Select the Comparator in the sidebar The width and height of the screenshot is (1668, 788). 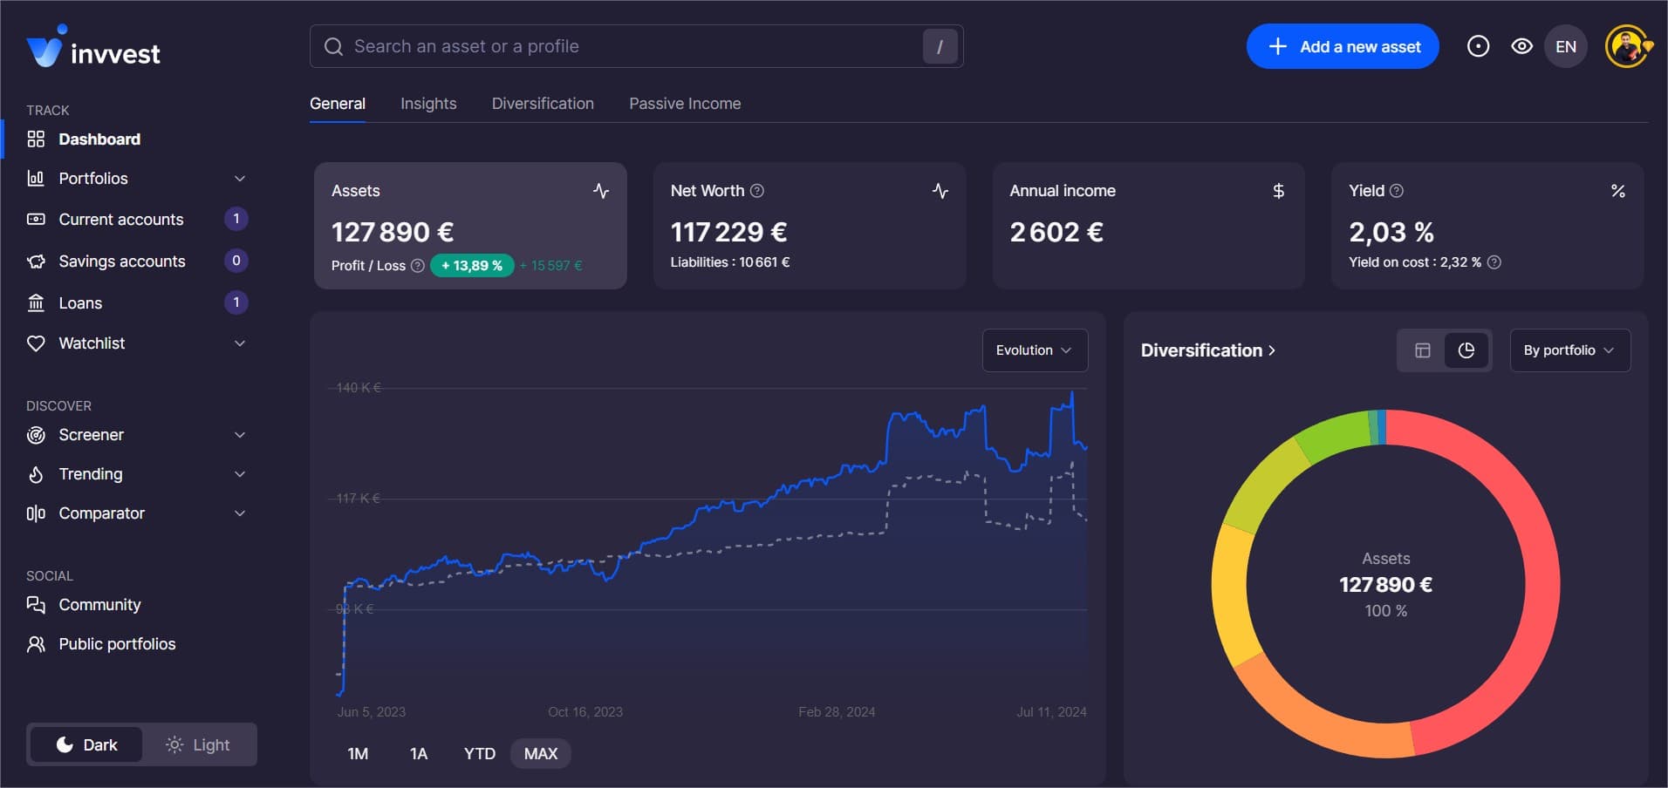tap(101, 513)
